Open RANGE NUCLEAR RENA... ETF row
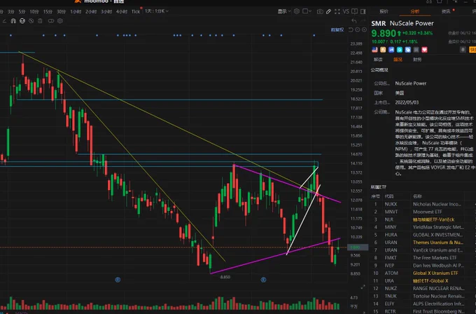The height and width of the screenshot is (314, 476). (423, 288)
